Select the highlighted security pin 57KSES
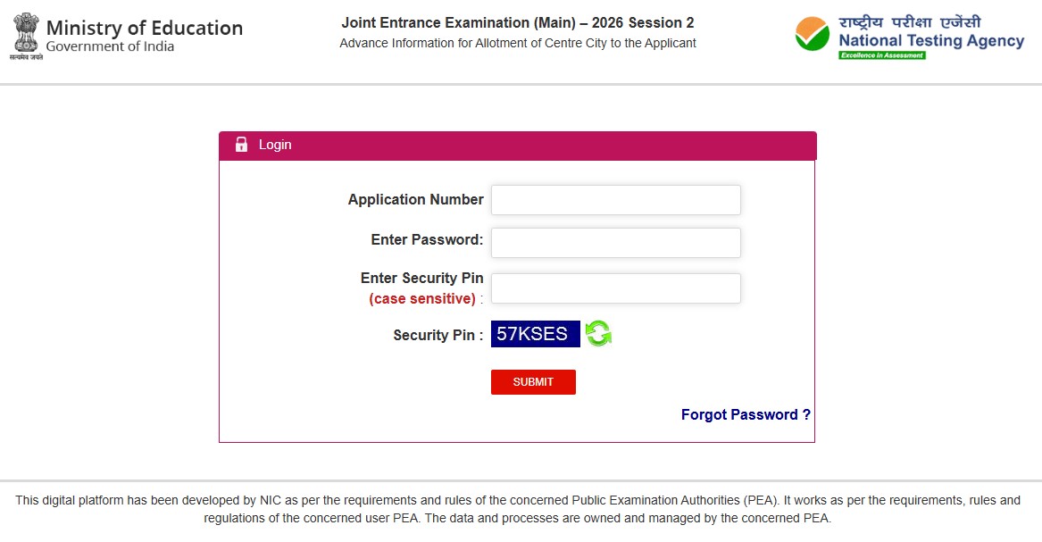1042x542 pixels. (x=534, y=333)
